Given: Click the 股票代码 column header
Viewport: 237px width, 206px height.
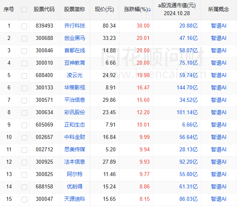Looking at the screenshot, I should (x=44, y=9).
